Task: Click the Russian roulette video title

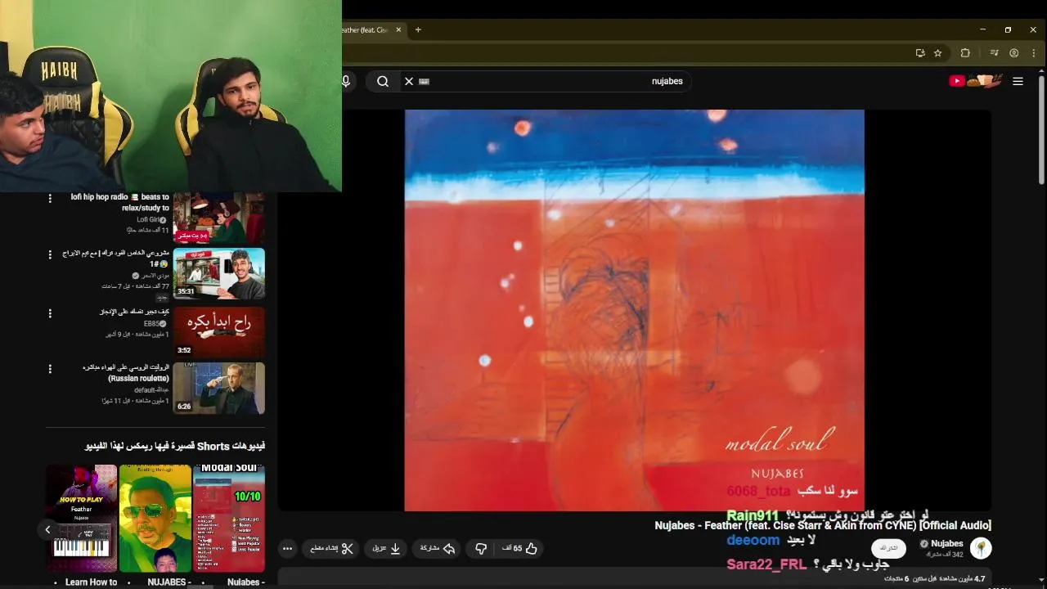Action: [x=126, y=373]
